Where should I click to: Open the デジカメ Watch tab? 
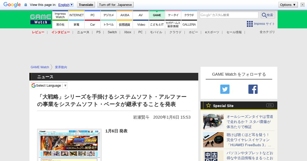coord(108,15)
